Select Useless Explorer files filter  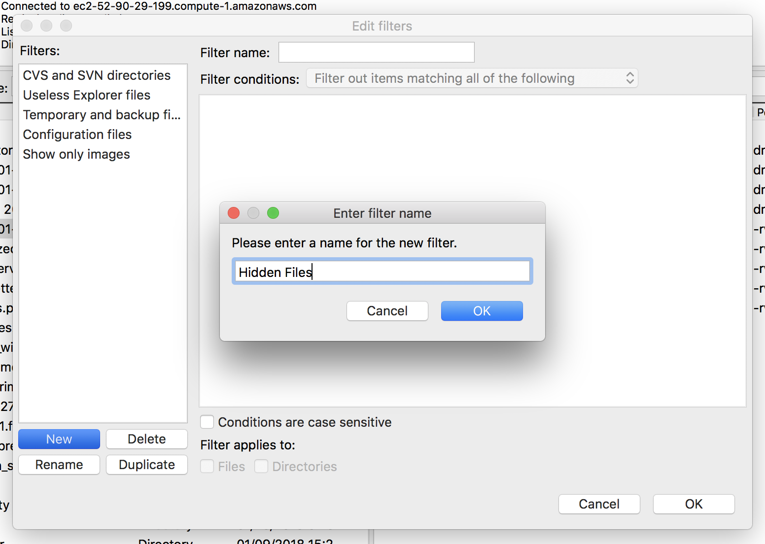click(87, 95)
